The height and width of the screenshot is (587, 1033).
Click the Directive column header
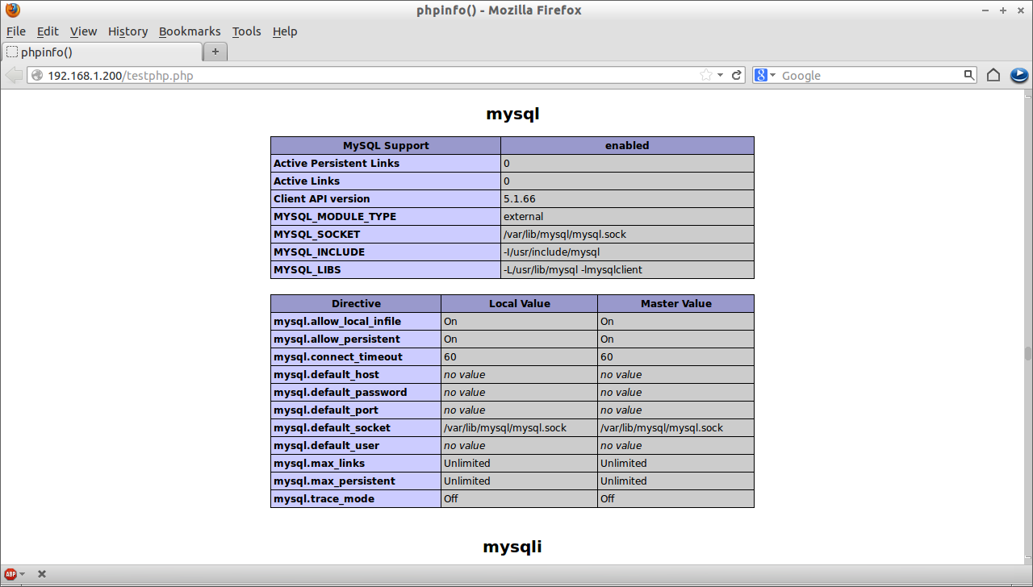[x=356, y=304]
